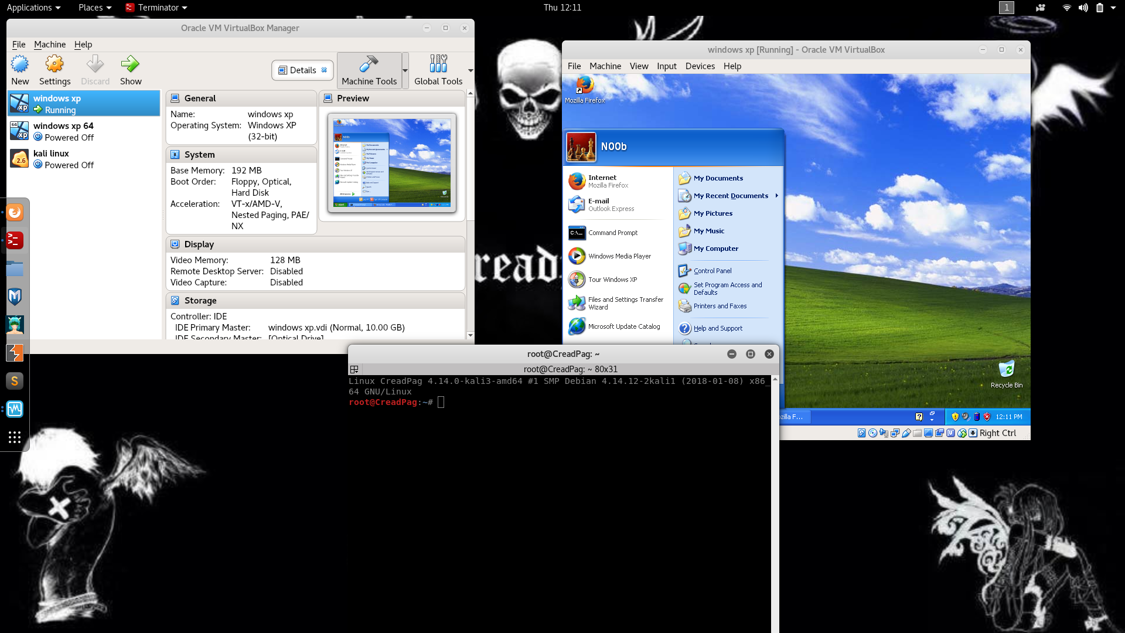This screenshot has width=1125, height=633.
Task: Open the Devices menu in VM window
Action: coord(700,66)
